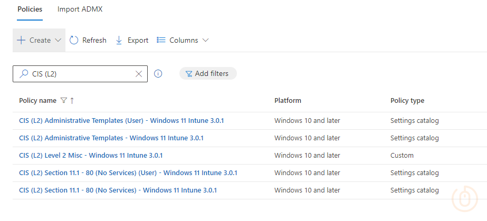Click the search info icon
Viewport: 487px width, 221px height.
tap(157, 74)
